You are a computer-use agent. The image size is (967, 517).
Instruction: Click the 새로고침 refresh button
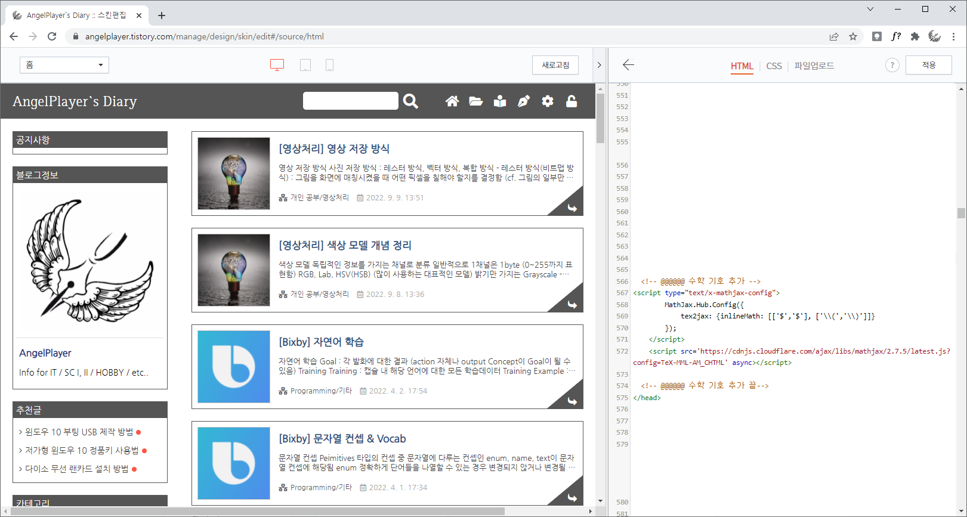click(x=555, y=65)
